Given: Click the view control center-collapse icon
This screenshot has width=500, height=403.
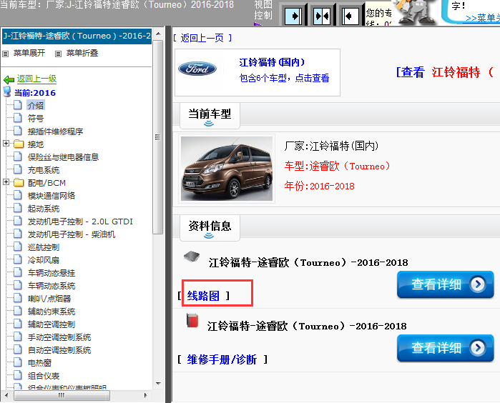Looking at the screenshot, I should pyautogui.click(x=322, y=16).
